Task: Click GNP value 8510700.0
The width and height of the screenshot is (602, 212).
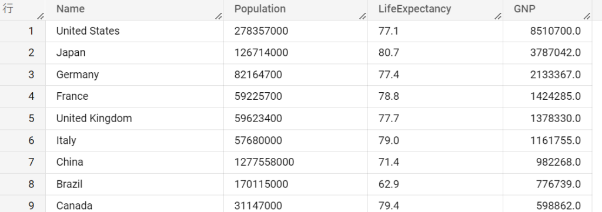Action: [556, 31]
